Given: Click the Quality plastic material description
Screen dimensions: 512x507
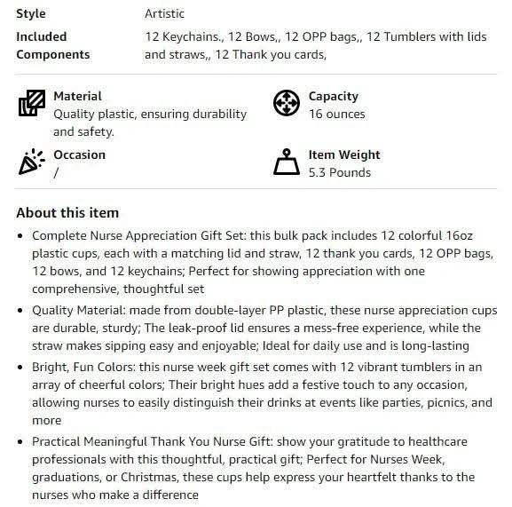Looking at the screenshot, I should pyautogui.click(x=150, y=123).
